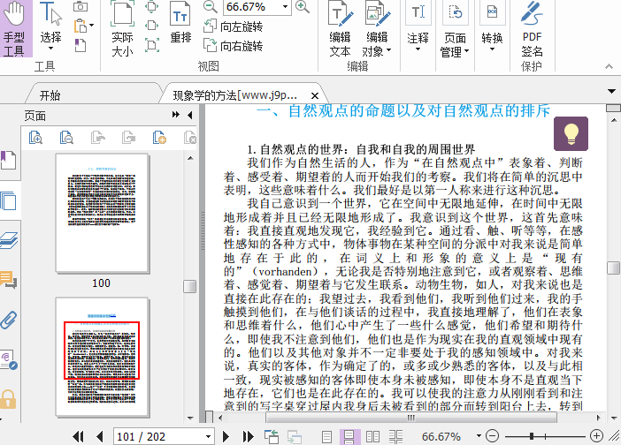The image size is (621, 445).
Task: Select the page 100 thumbnail
Action: [x=102, y=214]
